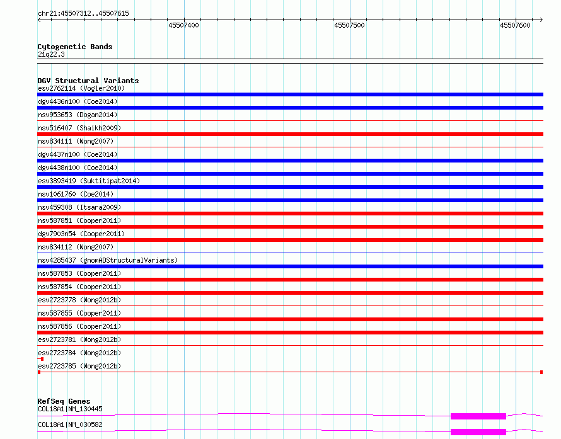The height and width of the screenshot is (439, 561).
Task: Select nsv1061760 (Coe2014) label
Action: (76, 194)
